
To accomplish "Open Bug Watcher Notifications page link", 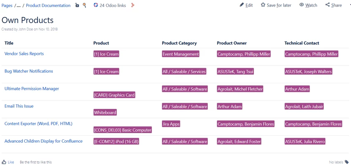I will [x=28, y=71].
